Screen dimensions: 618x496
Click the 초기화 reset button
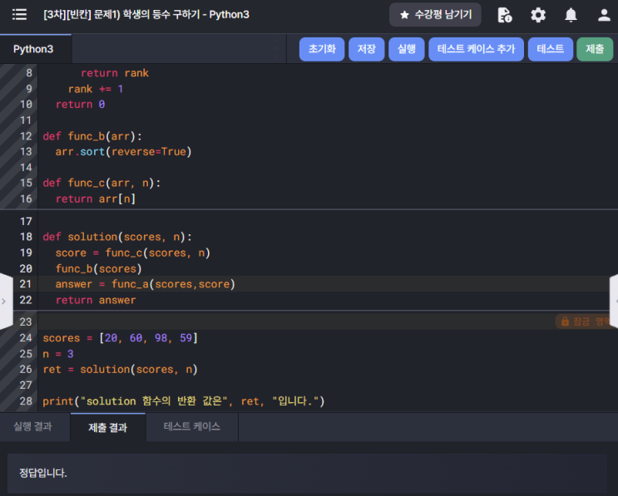click(321, 49)
